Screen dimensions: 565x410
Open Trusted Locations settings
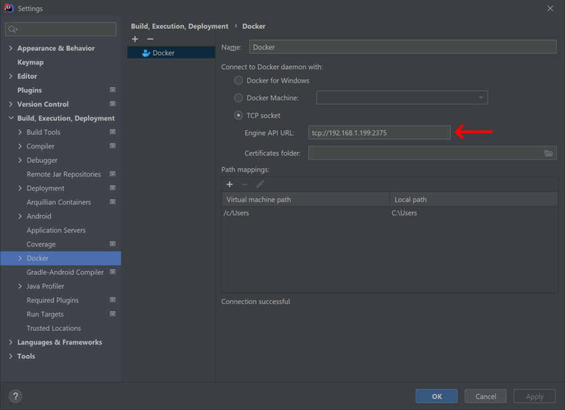point(54,328)
